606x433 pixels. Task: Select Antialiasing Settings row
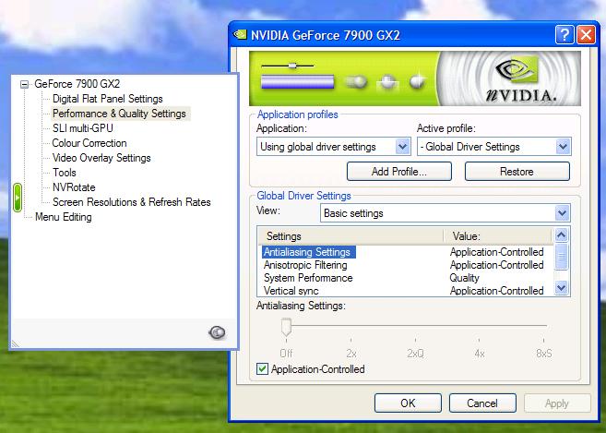click(x=308, y=252)
